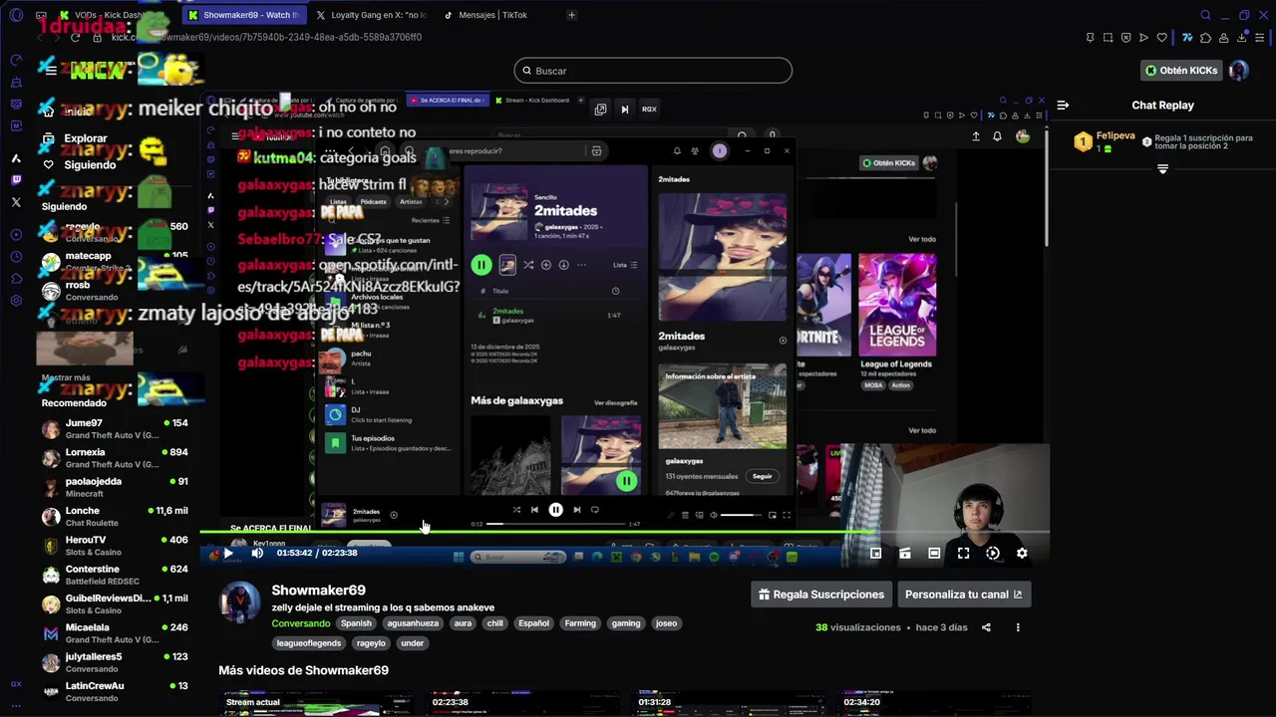Image resolution: width=1276 pixels, height=717 pixels.
Task: Click the send/flow arrow icon in toolbar
Action: (1143, 38)
